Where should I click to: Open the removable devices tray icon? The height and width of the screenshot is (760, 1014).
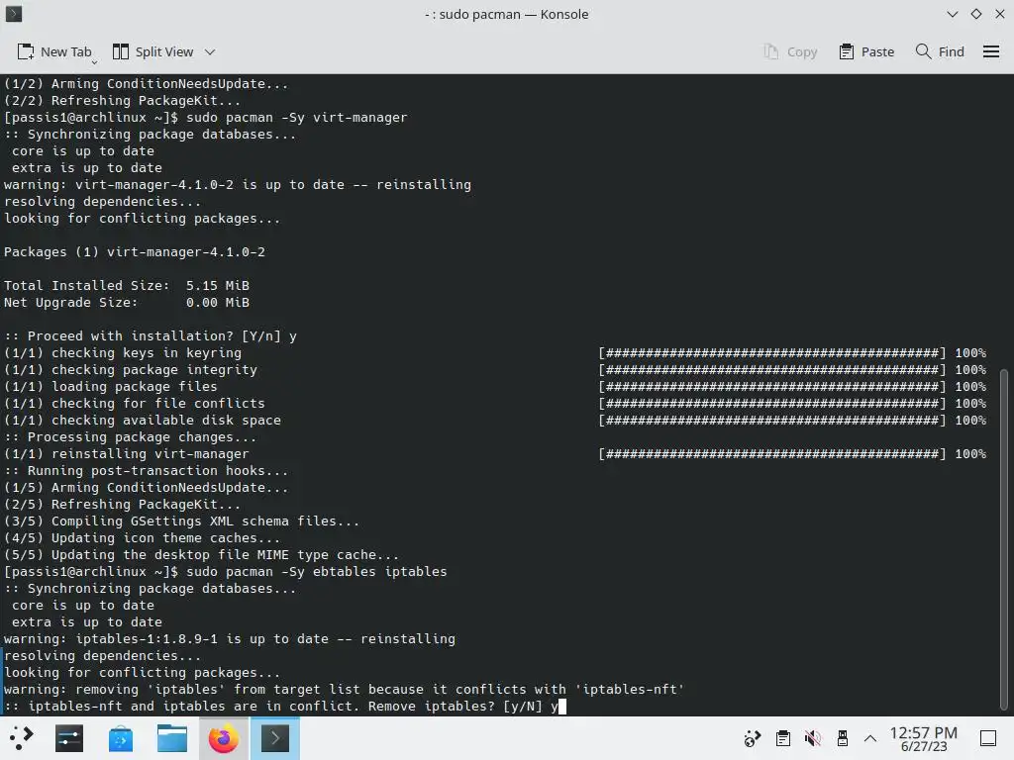[x=842, y=738]
